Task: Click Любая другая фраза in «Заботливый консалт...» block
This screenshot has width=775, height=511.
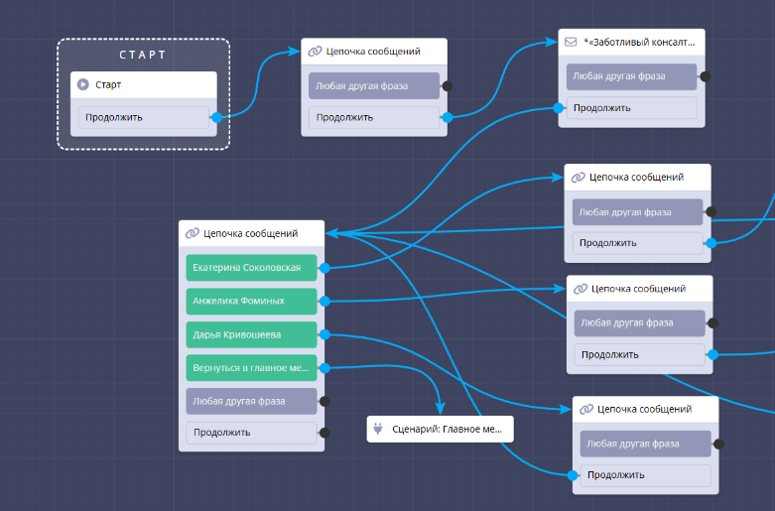Action: [632, 75]
